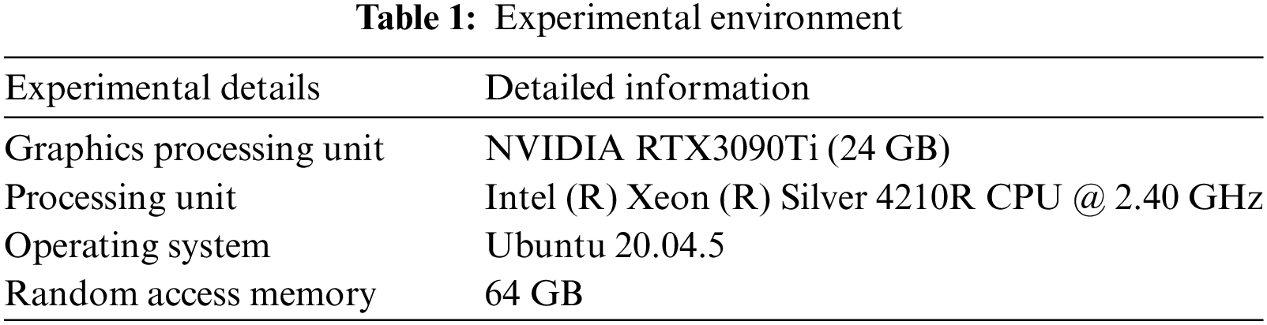Click the 'NVIDIA RTX3090Ti (24 GB)' cell
The width and height of the screenshot is (1267, 325).
coord(716,148)
